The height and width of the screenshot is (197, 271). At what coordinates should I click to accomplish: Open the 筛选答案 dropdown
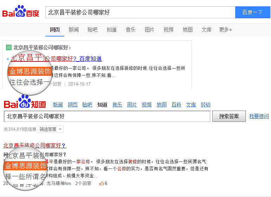[x=51, y=129]
